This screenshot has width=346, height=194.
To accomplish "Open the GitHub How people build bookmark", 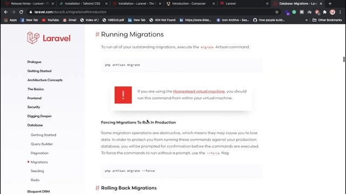I will [269, 20].
